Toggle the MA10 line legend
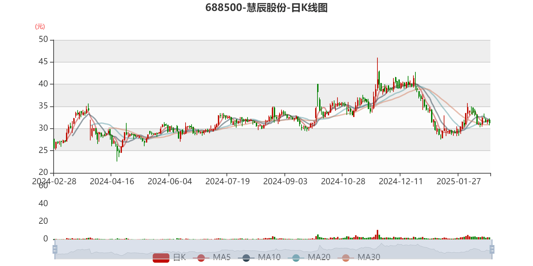The width and height of the screenshot is (533, 266). pos(259,257)
